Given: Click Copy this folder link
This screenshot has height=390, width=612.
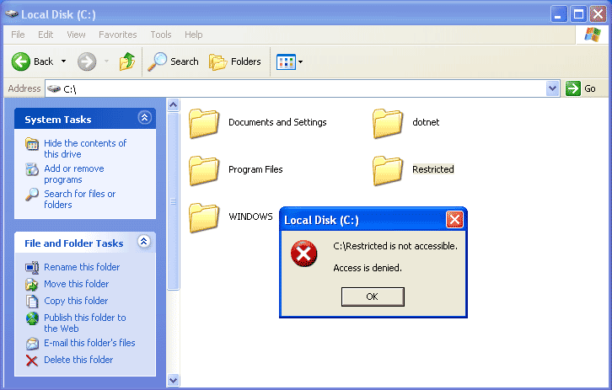Looking at the screenshot, I should [x=76, y=301].
